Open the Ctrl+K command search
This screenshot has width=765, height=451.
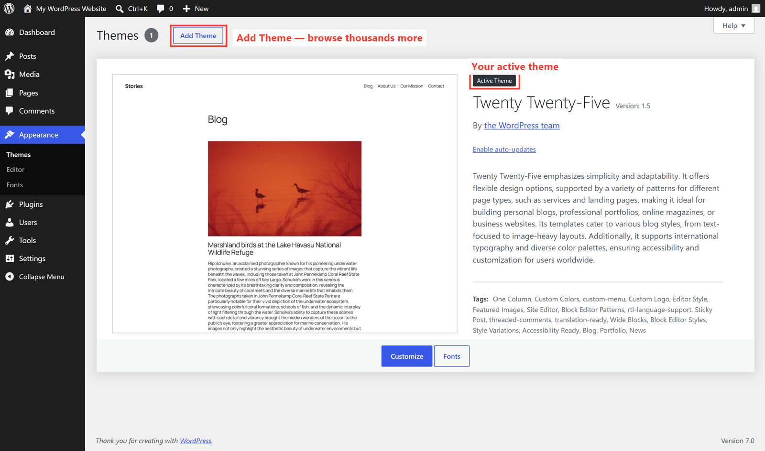coord(131,9)
